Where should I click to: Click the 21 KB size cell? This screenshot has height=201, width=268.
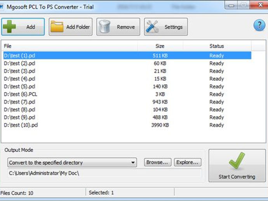click(160, 71)
